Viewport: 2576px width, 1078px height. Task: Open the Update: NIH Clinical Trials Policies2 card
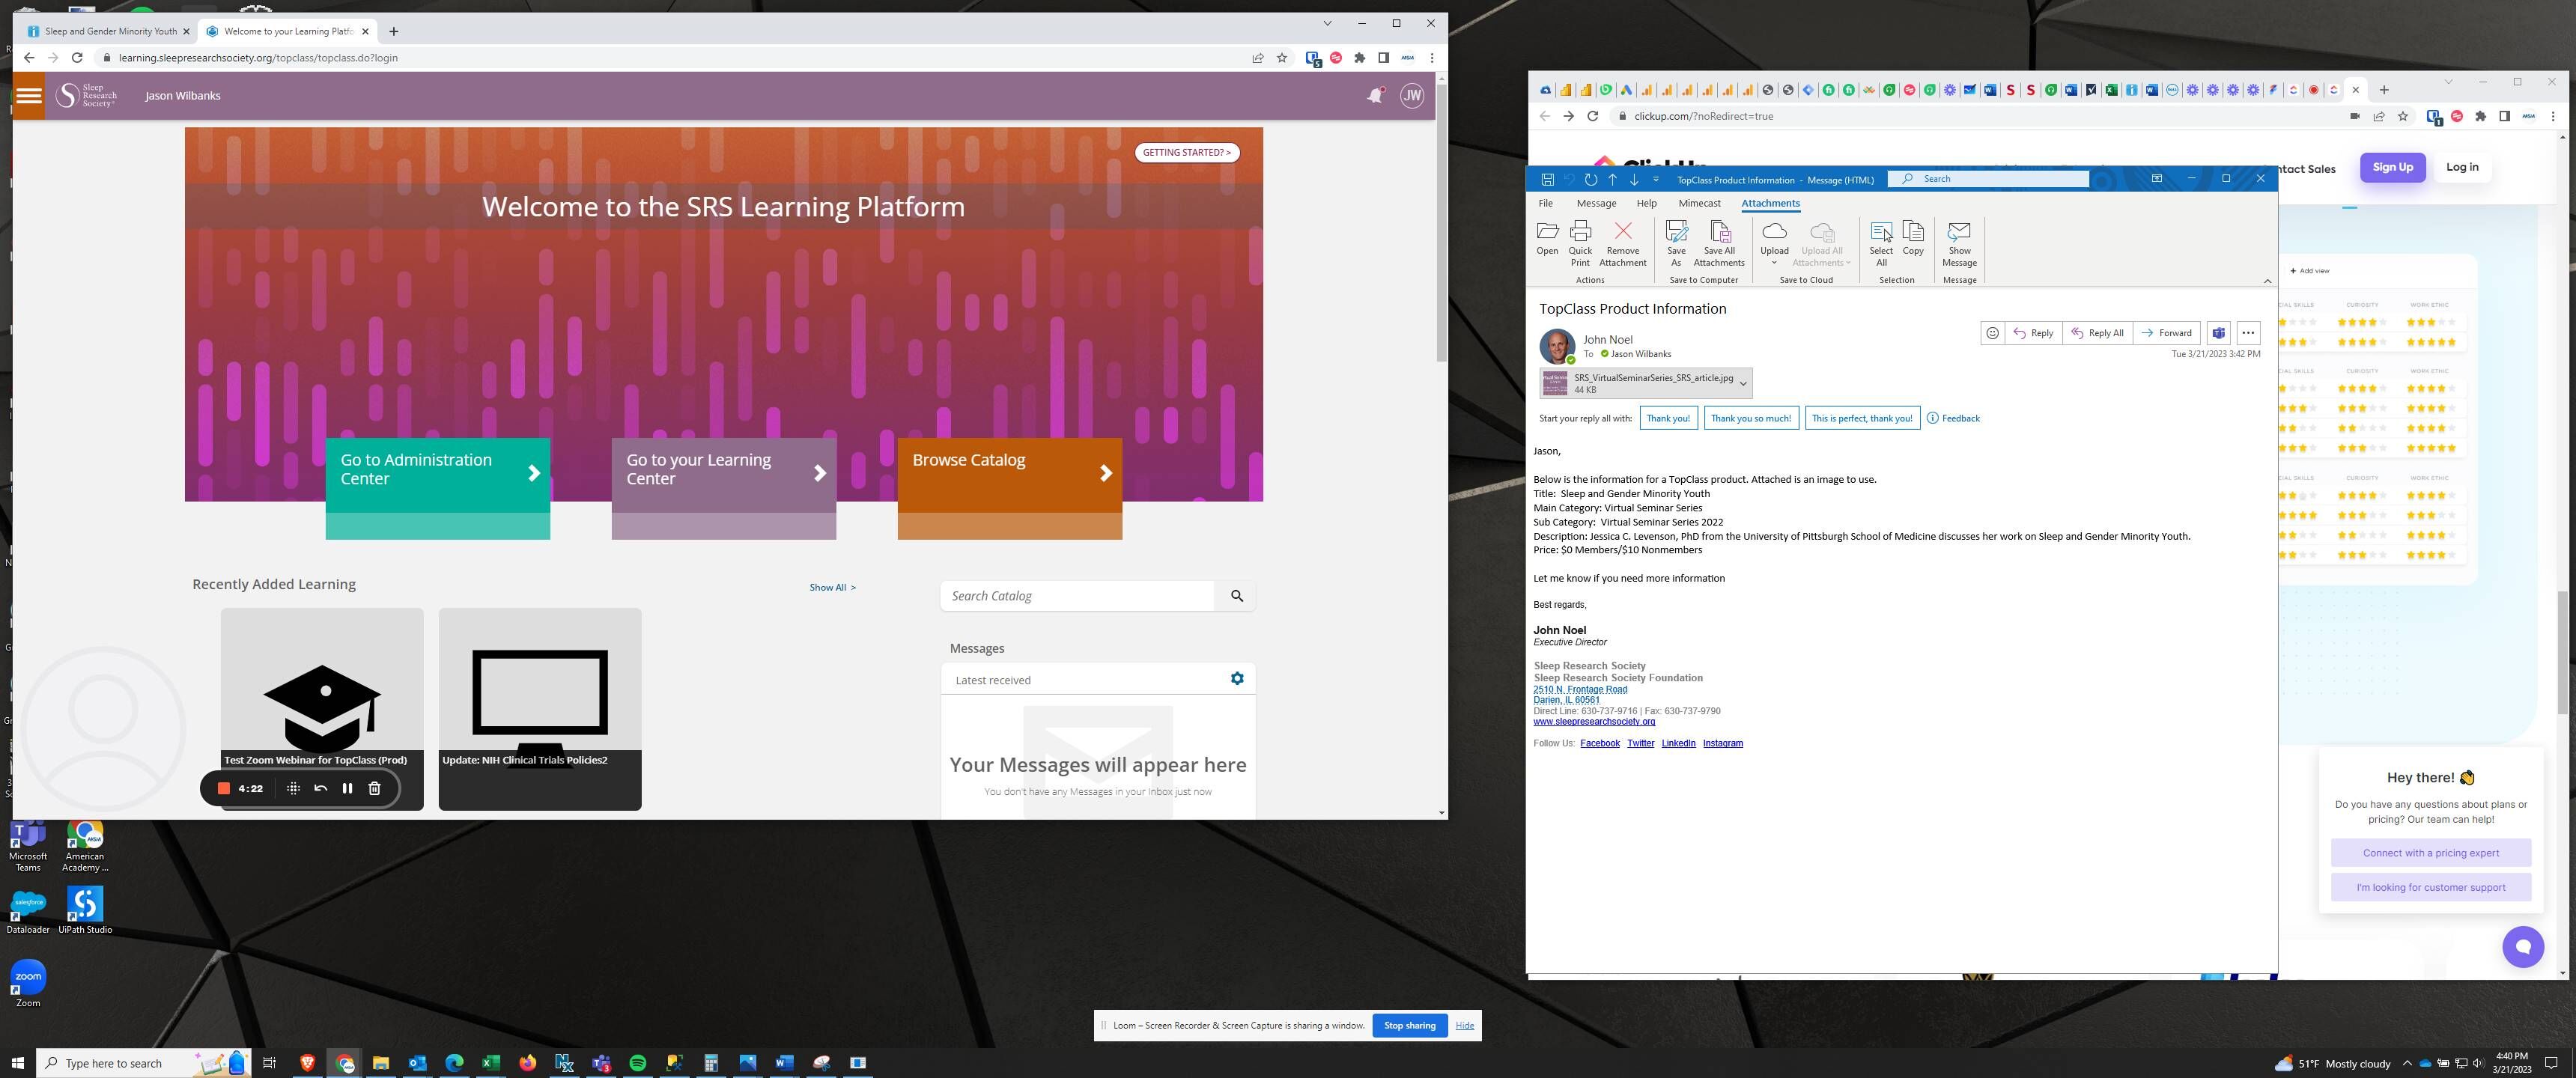[539, 709]
